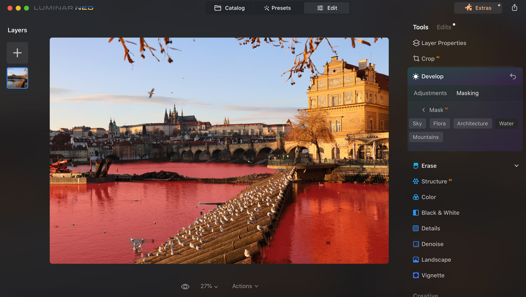526x297 pixels.
Task: Click the share/export icon
Action: 514,8
